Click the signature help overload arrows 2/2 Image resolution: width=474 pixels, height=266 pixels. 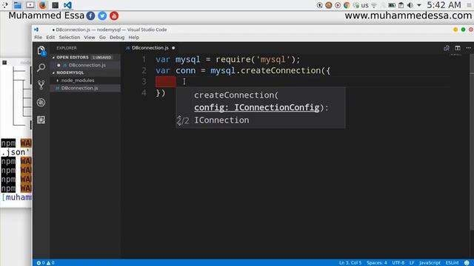click(x=183, y=120)
